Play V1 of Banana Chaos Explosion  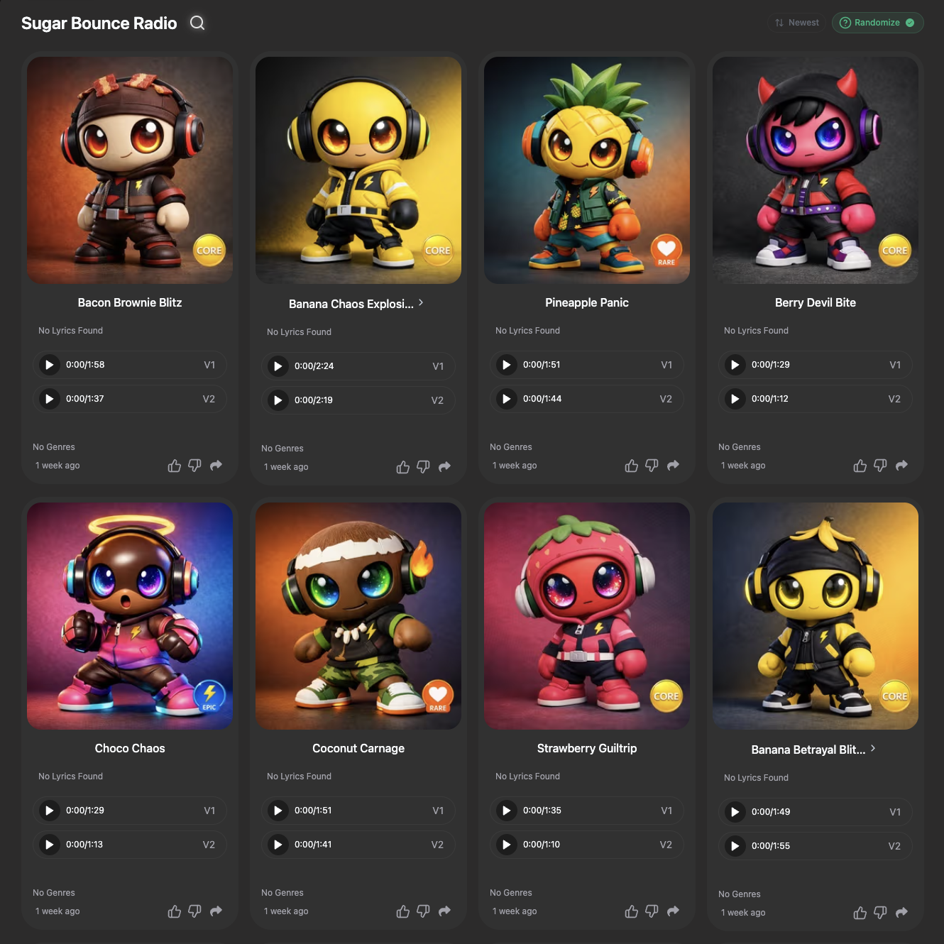pos(278,366)
